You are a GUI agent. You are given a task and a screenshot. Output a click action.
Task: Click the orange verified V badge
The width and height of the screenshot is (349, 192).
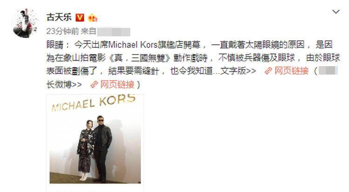coord(80,18)
